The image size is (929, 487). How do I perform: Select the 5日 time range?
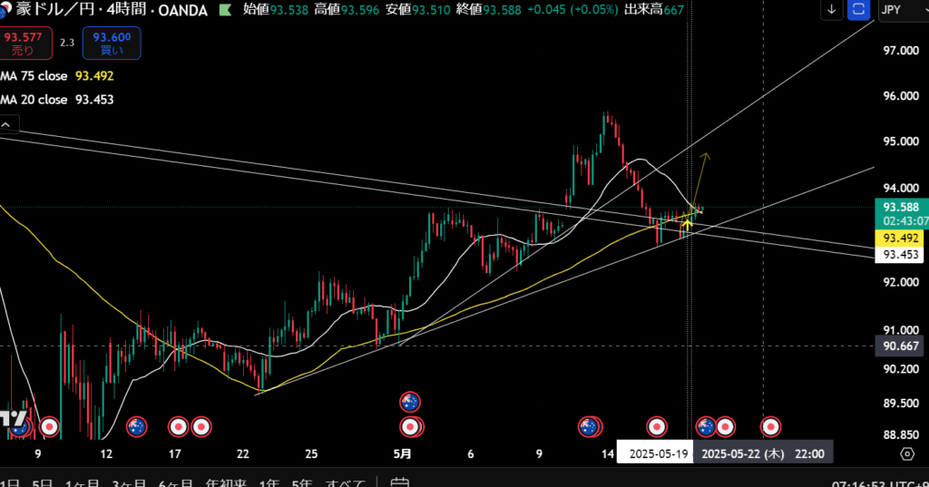43,482
